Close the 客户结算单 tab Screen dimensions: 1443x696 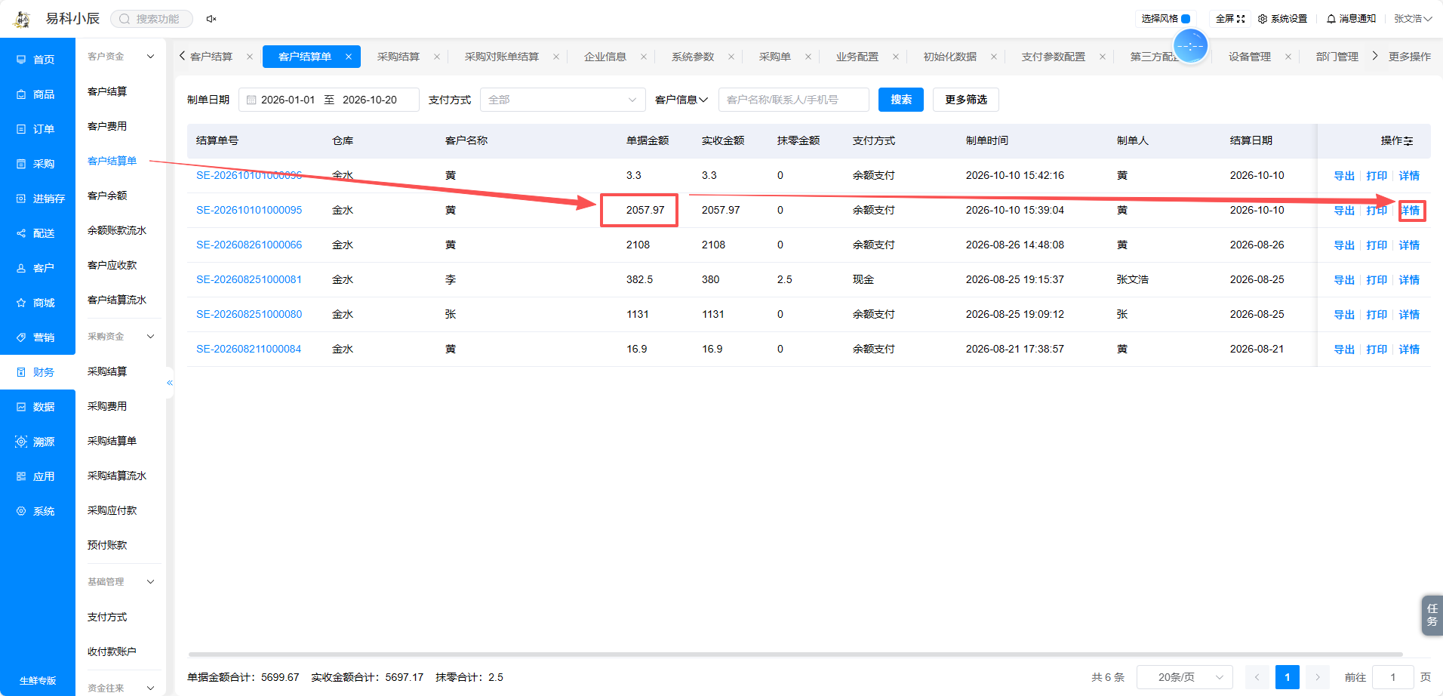[x=349, y=57]
